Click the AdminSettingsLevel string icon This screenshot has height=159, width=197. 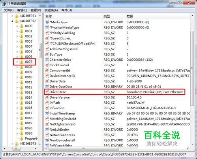click(x=47, y=49)
